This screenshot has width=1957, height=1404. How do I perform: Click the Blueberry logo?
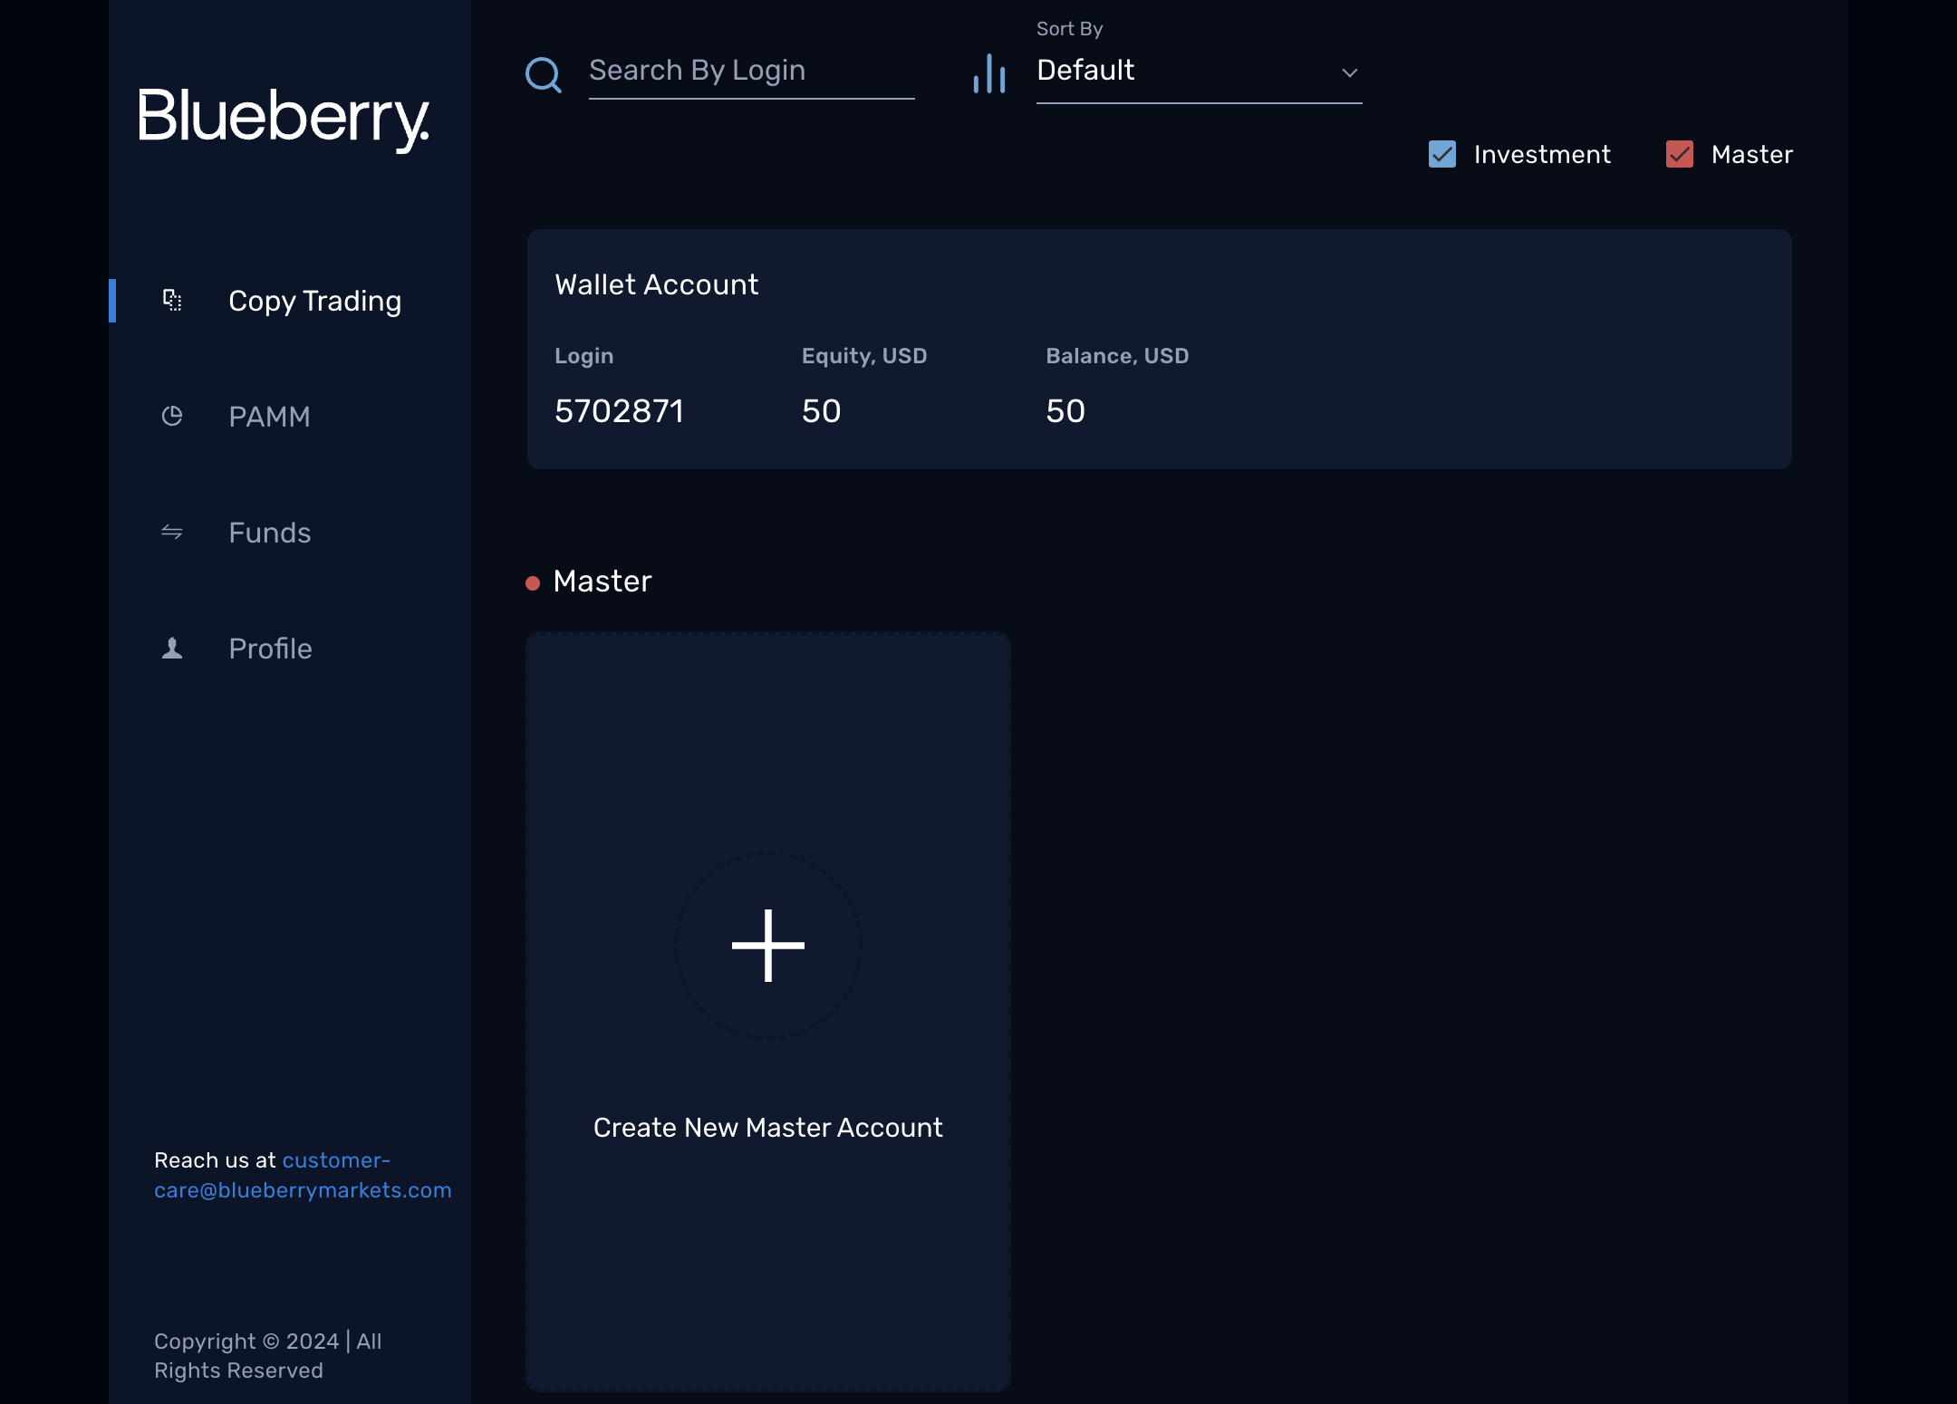click(x=284, y=120)
